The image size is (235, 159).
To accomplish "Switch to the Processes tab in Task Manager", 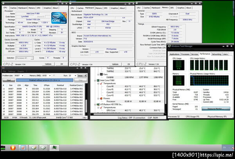I will (185, 54).
